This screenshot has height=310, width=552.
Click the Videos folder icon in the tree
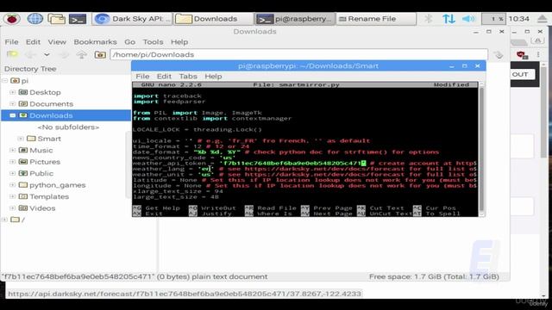(x=23, y=208)
